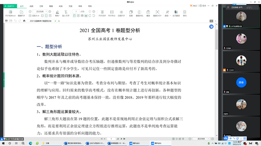Go to previous page using toolbar arrow
Viewport: 261px width, 146px height.
tap(90, 12)
